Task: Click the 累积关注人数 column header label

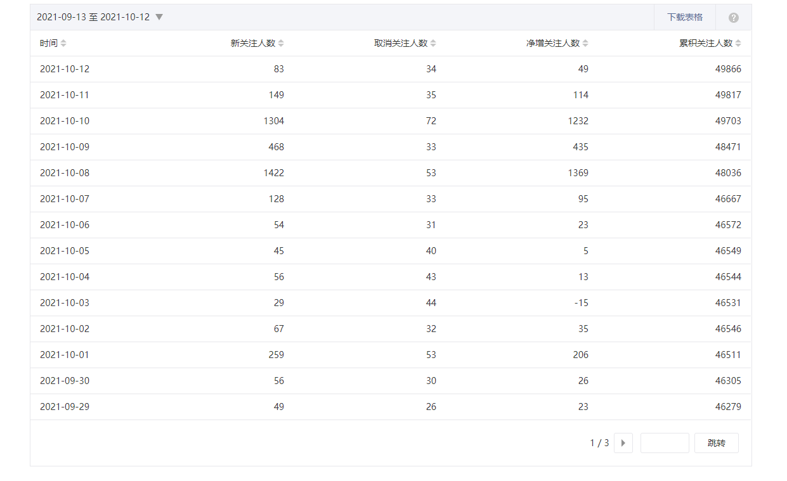Action: pos(706,43)
